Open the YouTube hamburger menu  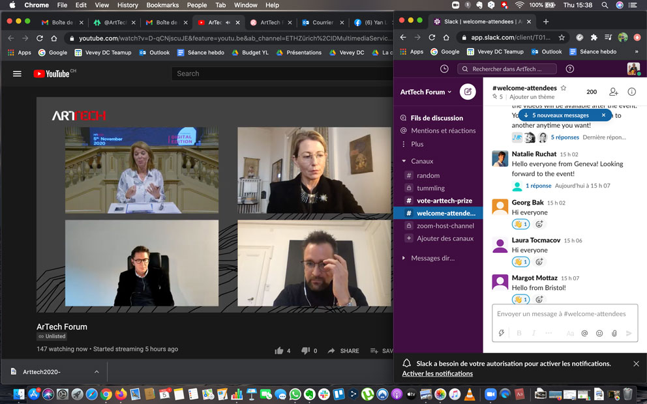coord(17,74)
